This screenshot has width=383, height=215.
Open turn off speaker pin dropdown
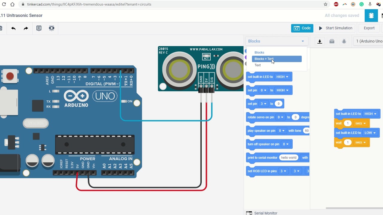286,144
